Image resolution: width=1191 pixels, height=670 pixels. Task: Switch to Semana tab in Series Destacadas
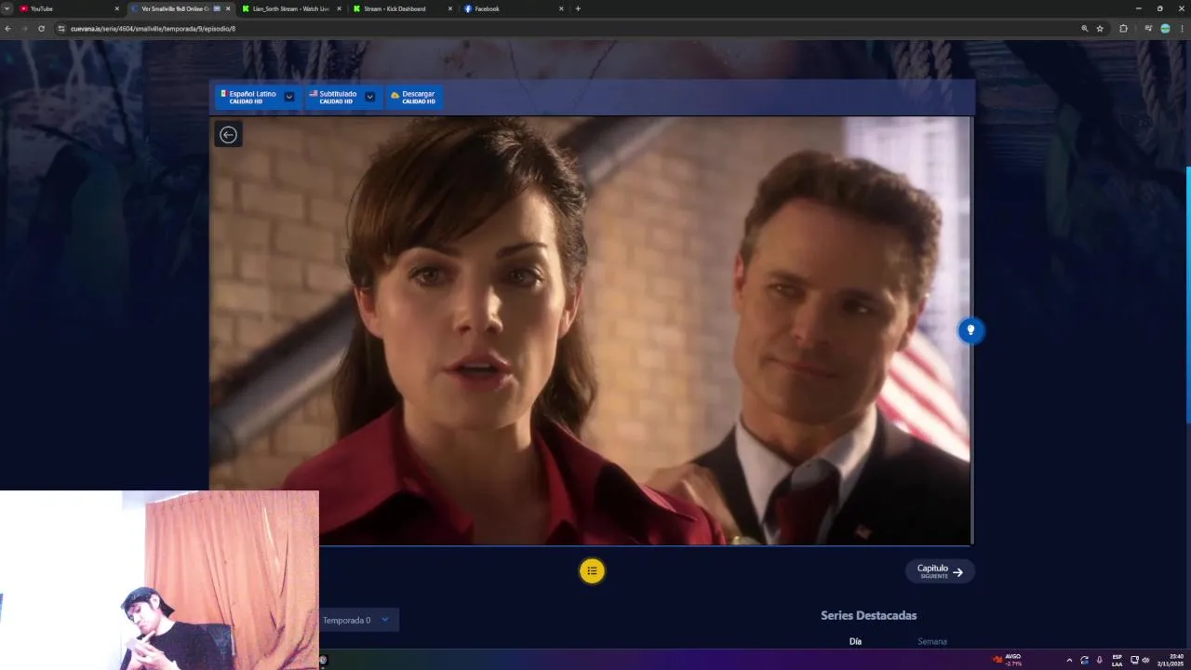pyautogui.click(x=931, y=641)
